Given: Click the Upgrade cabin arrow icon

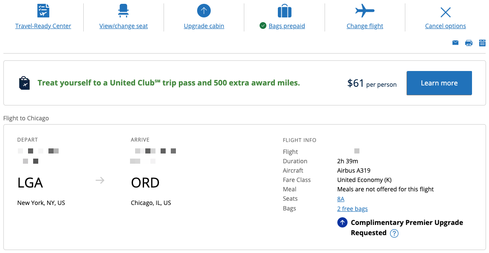Looking at the screenshot, I should point(204,11).
